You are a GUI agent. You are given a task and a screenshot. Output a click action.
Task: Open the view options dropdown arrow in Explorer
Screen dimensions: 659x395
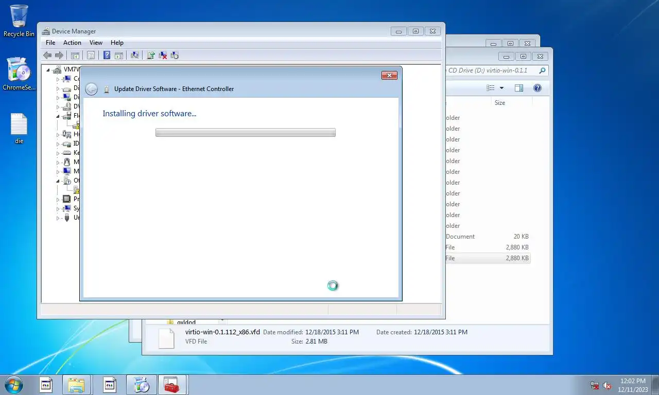pos(501,88)
